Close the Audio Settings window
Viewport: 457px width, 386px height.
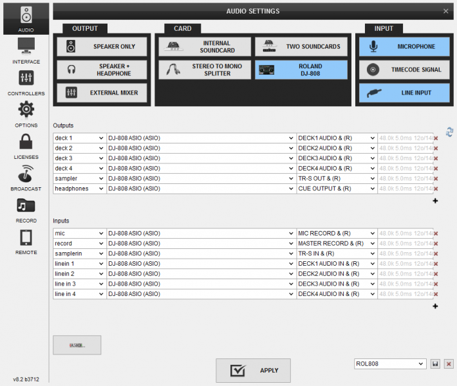pyautogui.click(x=445, y=11)
